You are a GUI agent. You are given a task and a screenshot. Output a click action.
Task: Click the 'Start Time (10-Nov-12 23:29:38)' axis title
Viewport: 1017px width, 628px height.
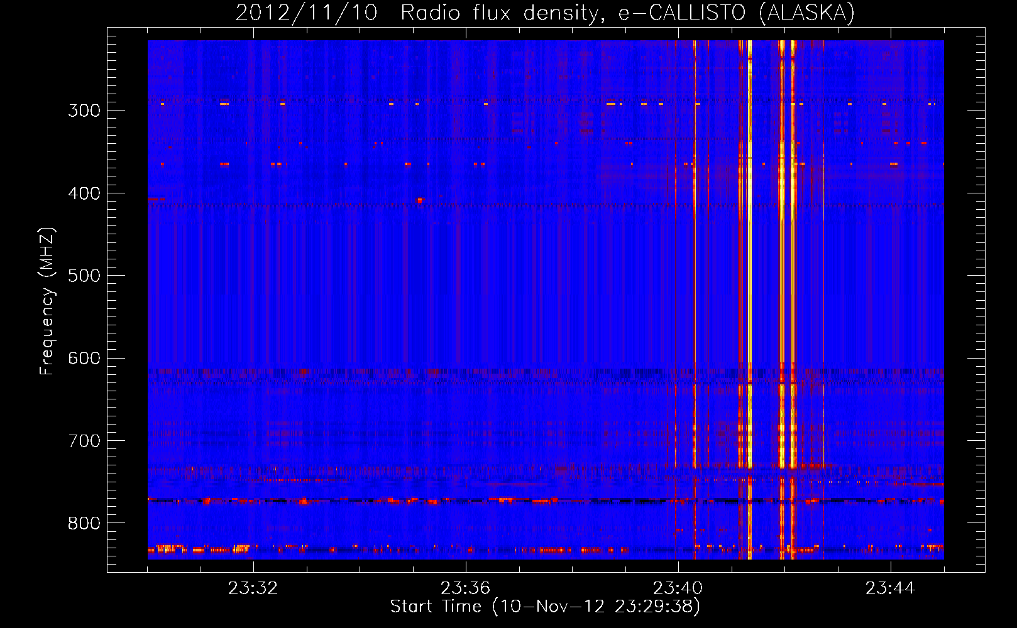click(545, 607)
